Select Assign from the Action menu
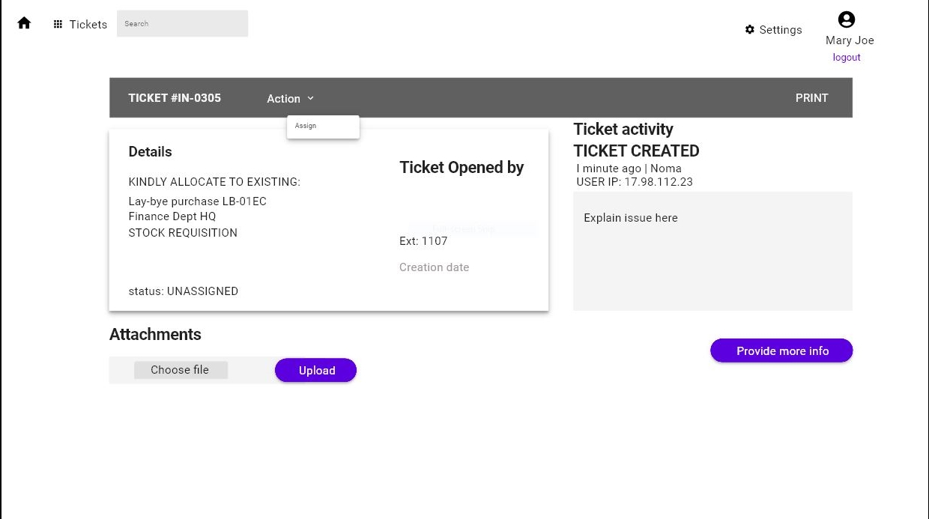929x519 pixels. pyautogui.click(x=306, y=126)
